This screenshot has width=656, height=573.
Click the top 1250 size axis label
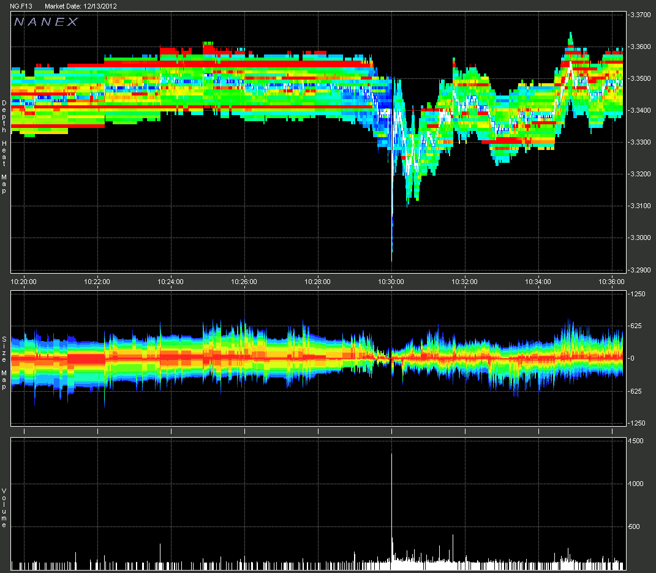point(638,294)
